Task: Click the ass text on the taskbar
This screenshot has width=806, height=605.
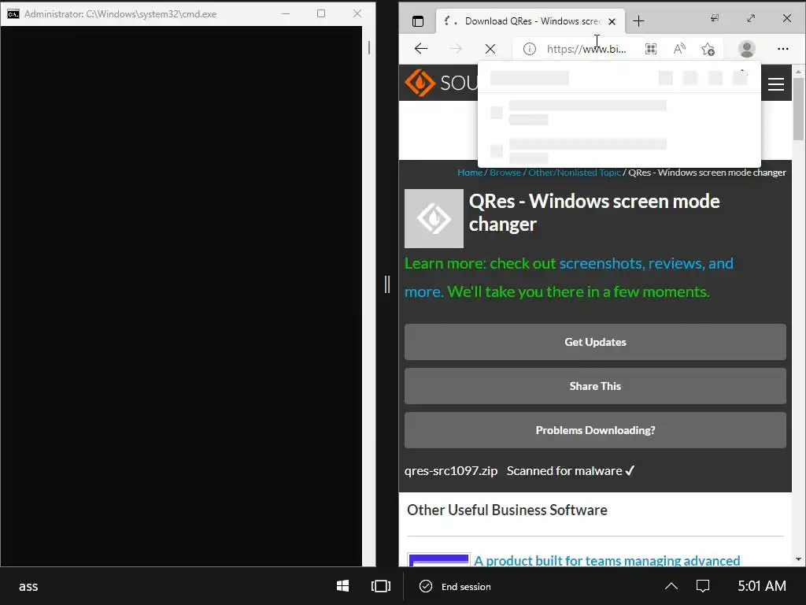Action: click(x=28, y=586)
